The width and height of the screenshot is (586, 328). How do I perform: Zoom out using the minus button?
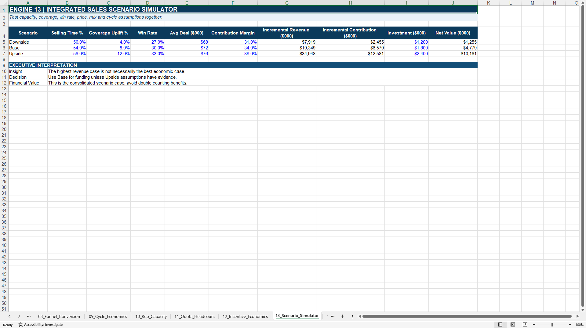(x=534, y=325)
